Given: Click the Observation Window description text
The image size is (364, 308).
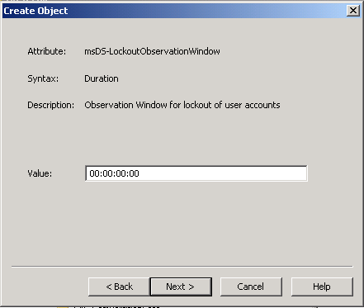Looking at the screenshot, I should (x=182, y=105).
